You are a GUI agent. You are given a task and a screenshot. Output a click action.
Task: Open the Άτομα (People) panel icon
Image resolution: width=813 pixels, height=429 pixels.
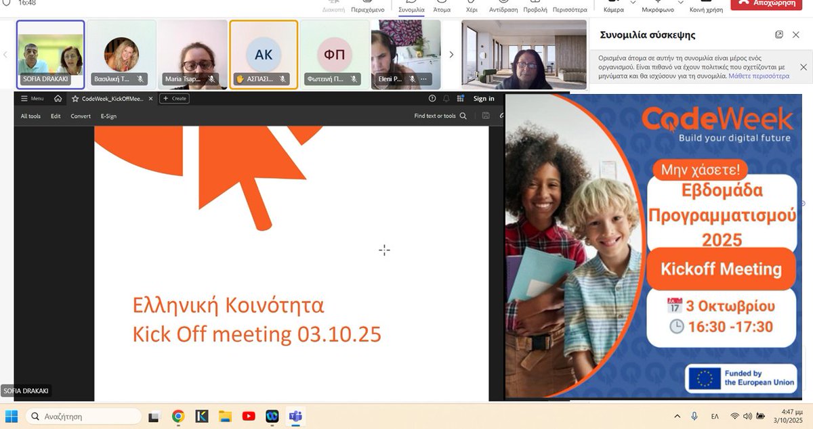click(442, 7)
